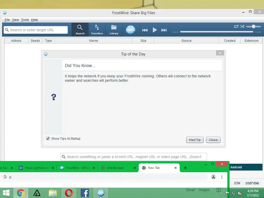Sort results by Type column
The image size is (264, 198).
pos(48,40)
